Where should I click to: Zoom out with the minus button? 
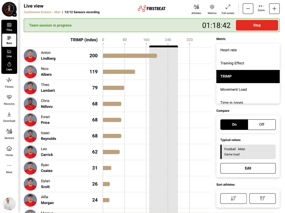click(x=248, y=9)
